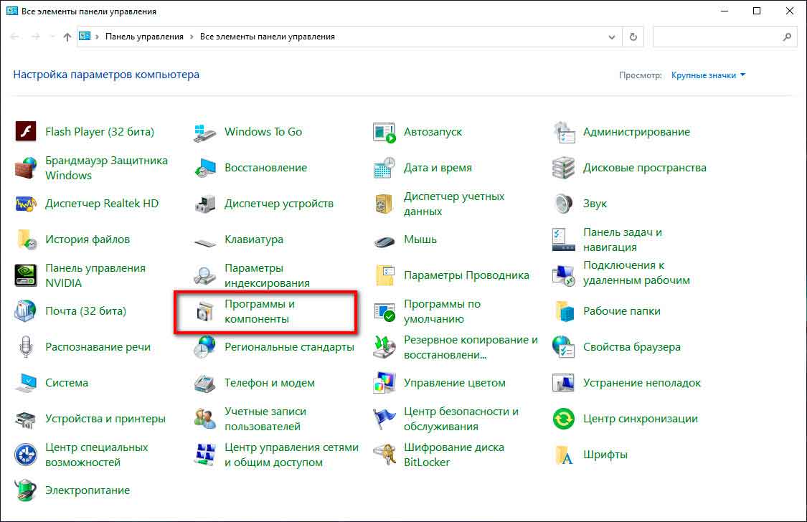Open the Центр синхронизации icon

[x=564, y=419]
